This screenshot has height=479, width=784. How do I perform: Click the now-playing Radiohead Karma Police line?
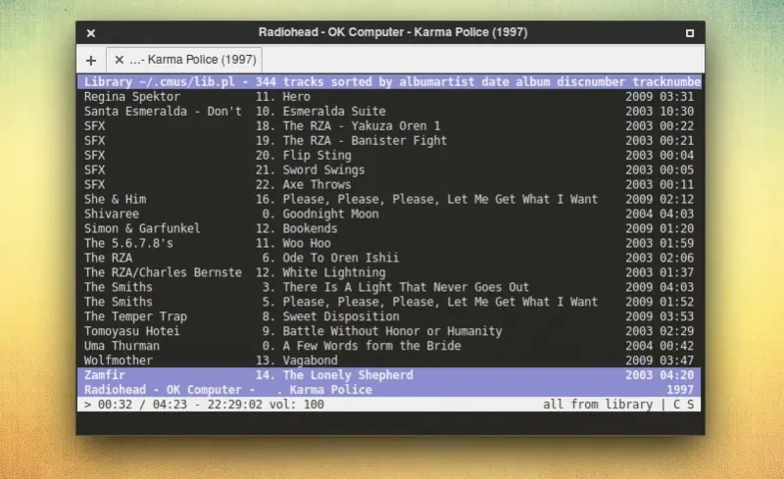click(389, 390)
